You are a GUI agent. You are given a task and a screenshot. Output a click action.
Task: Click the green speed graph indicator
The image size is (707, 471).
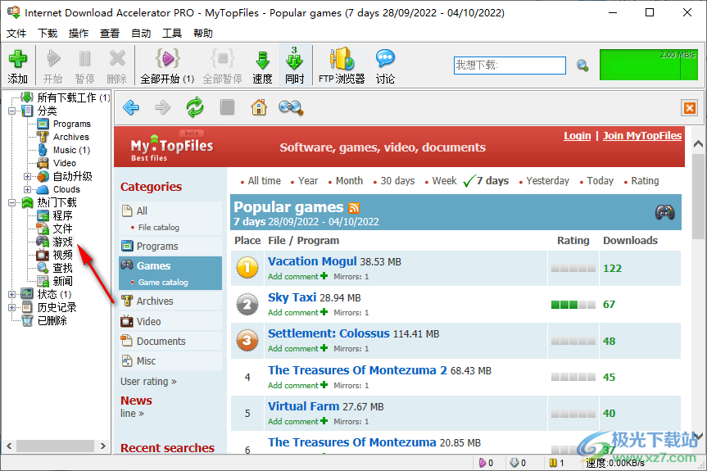click(648, 65)
